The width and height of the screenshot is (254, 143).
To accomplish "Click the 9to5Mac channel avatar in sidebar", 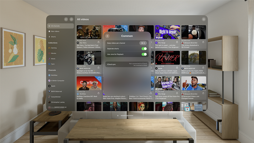I will 49,75.
